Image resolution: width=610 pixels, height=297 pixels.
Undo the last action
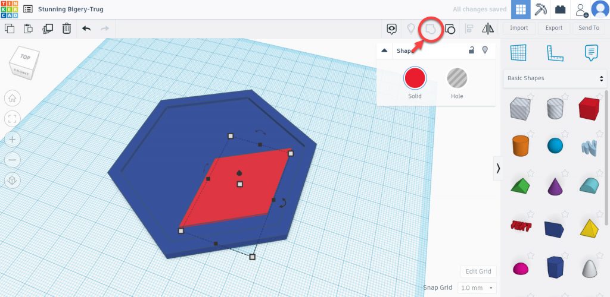86,28
